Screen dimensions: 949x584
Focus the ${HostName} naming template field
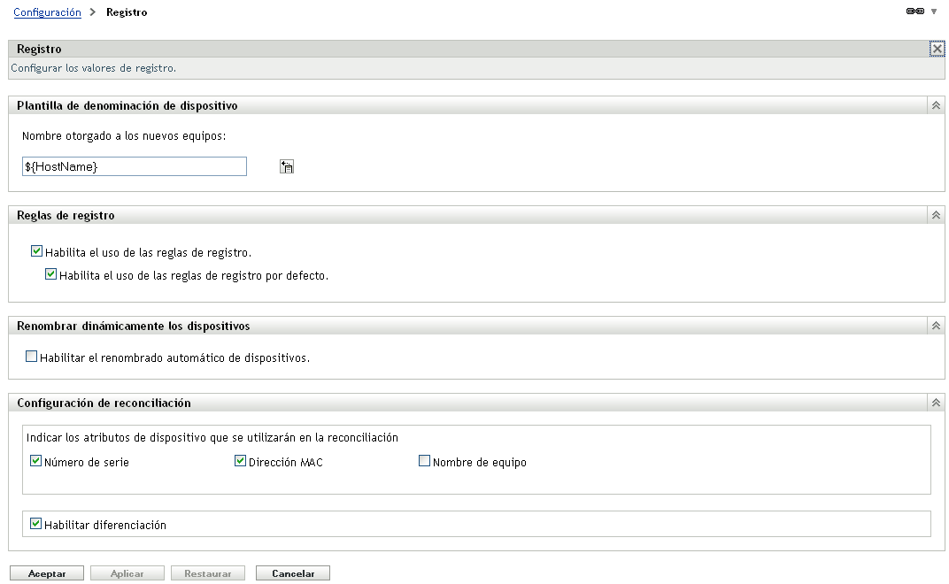135,166
